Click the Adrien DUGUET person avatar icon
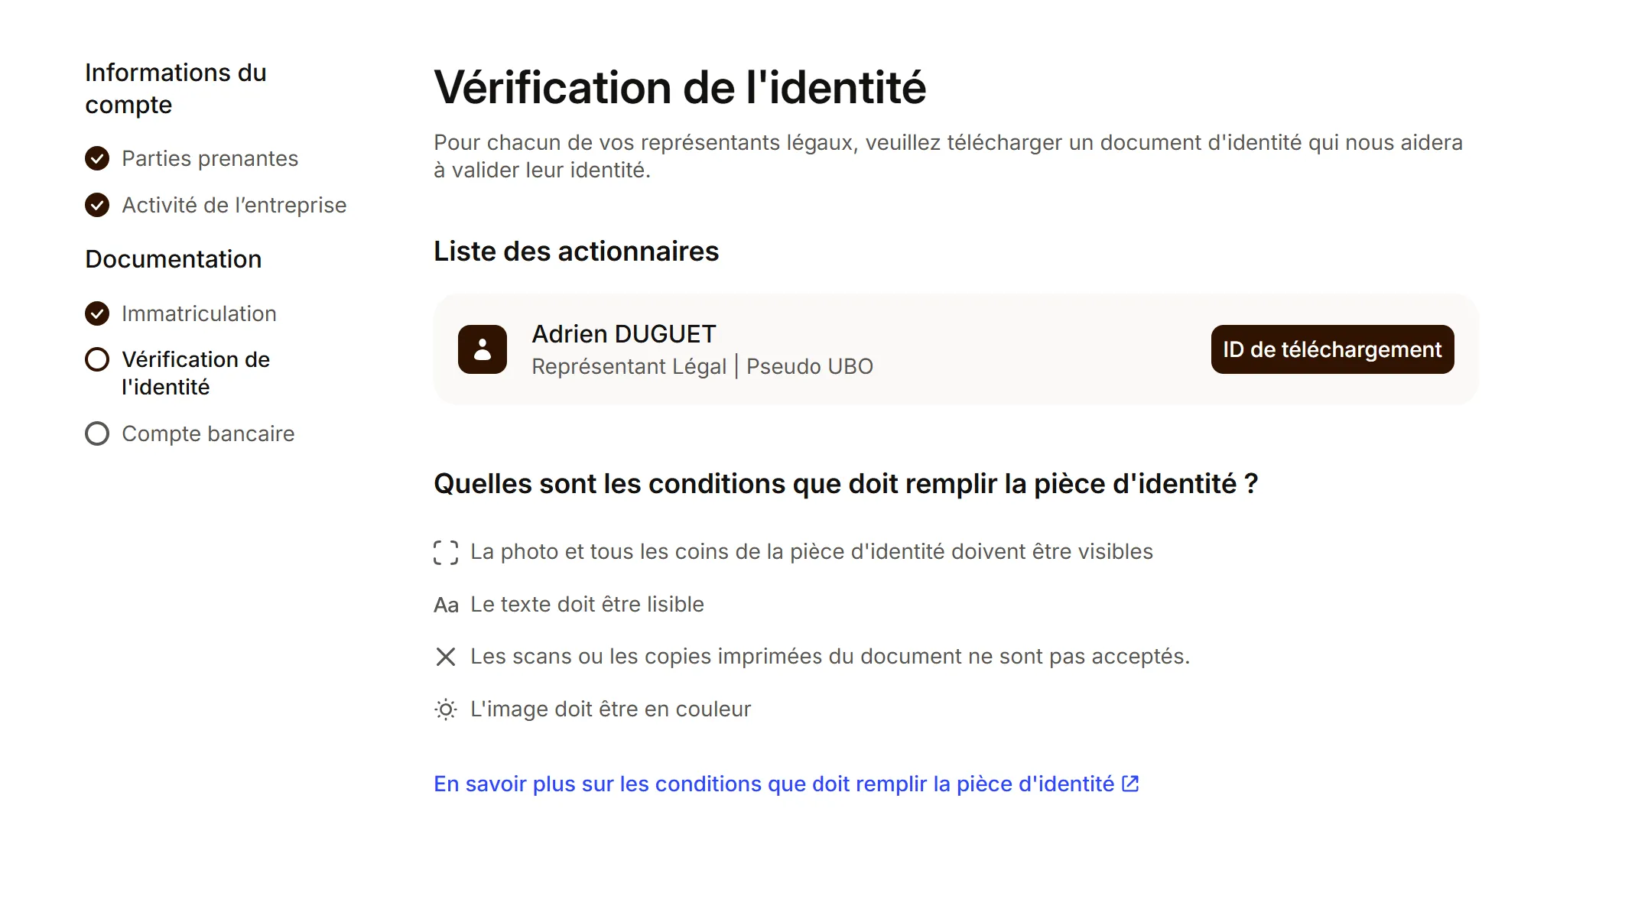This screenshot has width=1638, height=922. tap(482, 349)
